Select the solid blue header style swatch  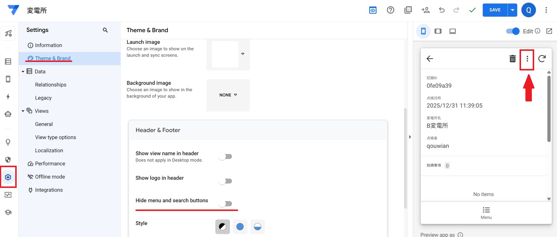click(240, 227)
